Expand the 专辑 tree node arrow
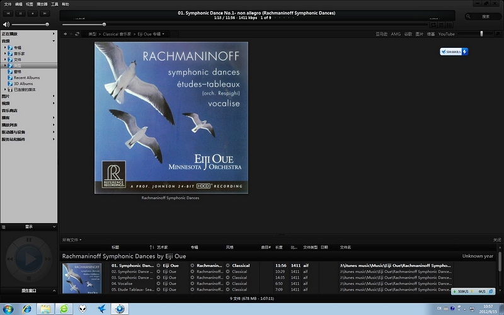The width and height of the screenshot is (504, 315). point(5,47)
